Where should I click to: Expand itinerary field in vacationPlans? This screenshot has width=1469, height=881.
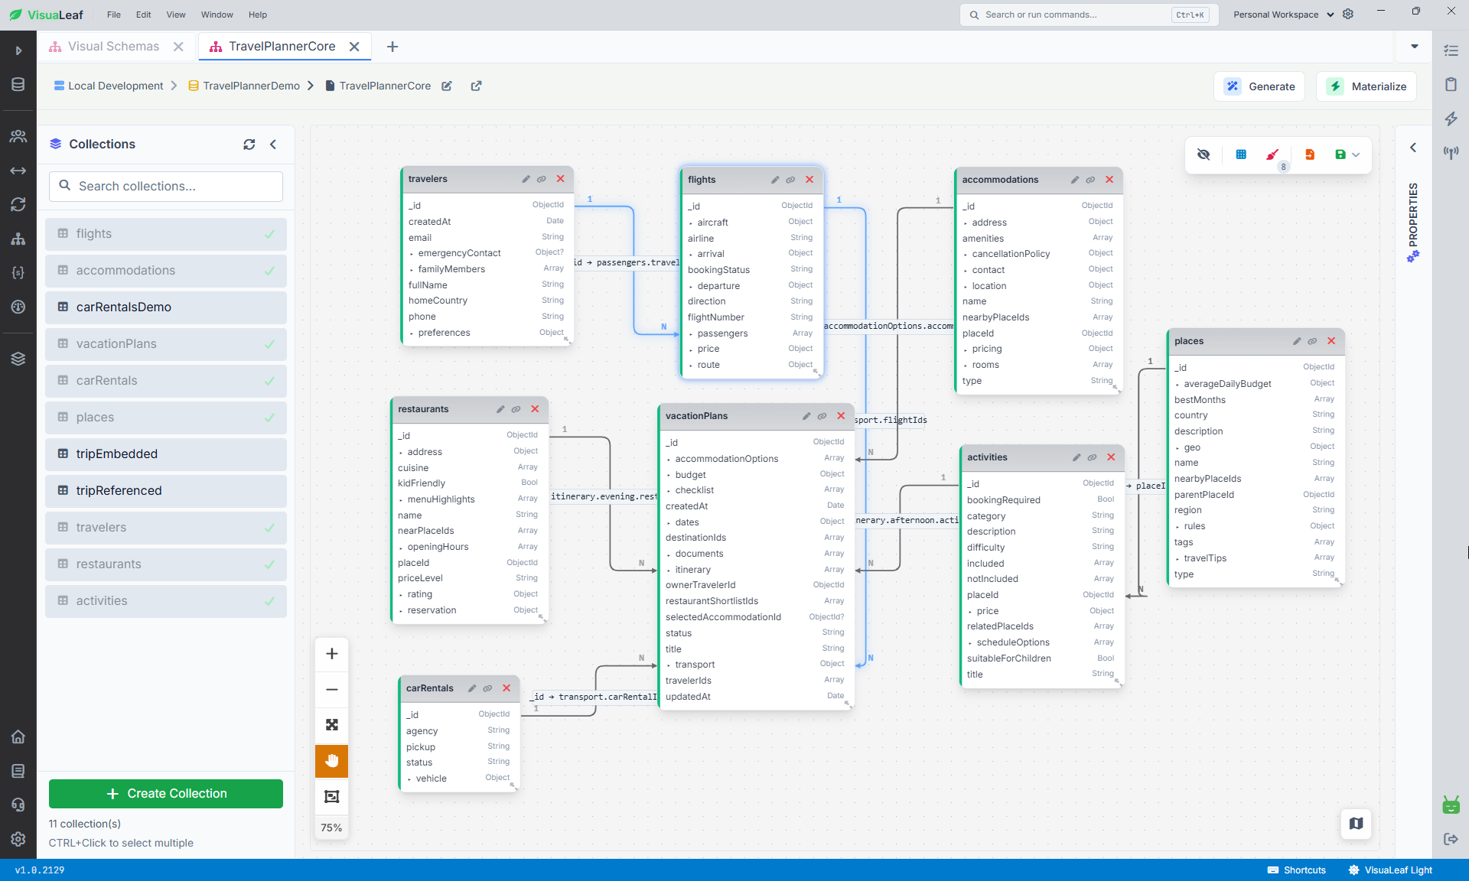[669, 571]
